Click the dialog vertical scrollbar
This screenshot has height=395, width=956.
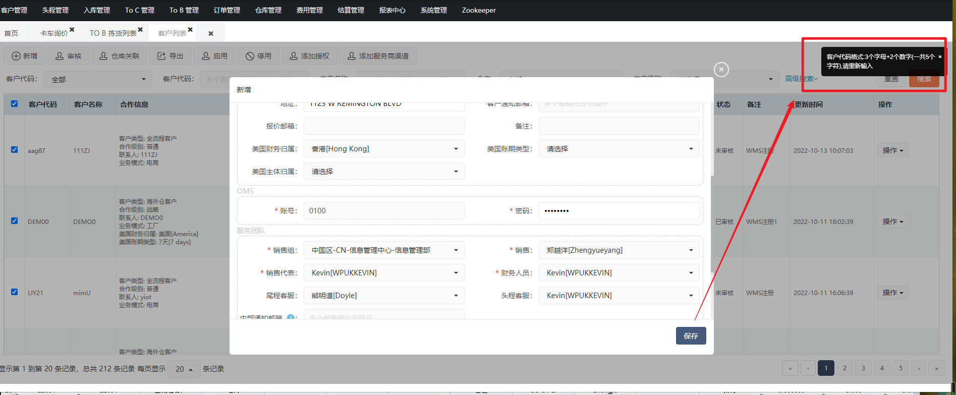pos(712,224)
